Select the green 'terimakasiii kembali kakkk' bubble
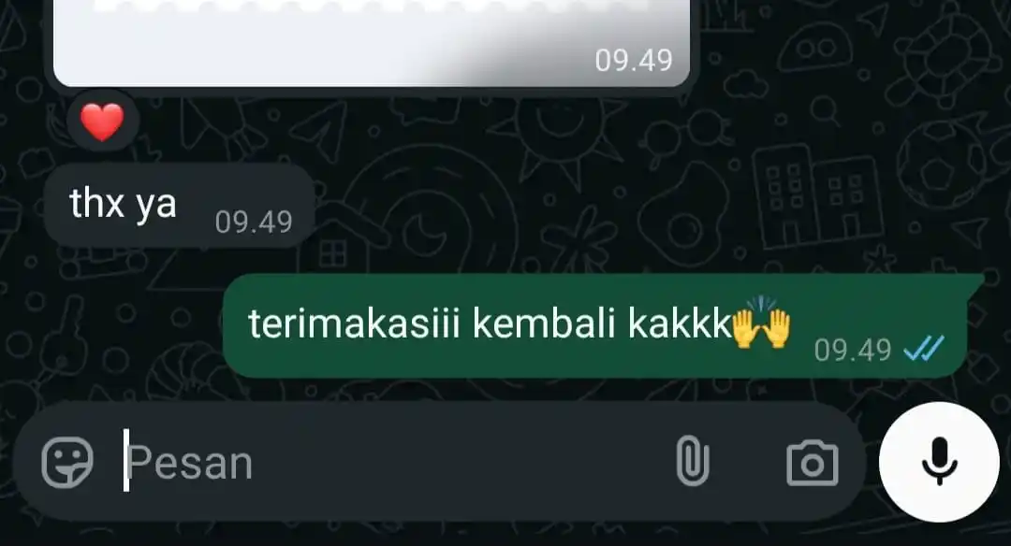Screen dimensions: 1011x546 tap(594, 325)
